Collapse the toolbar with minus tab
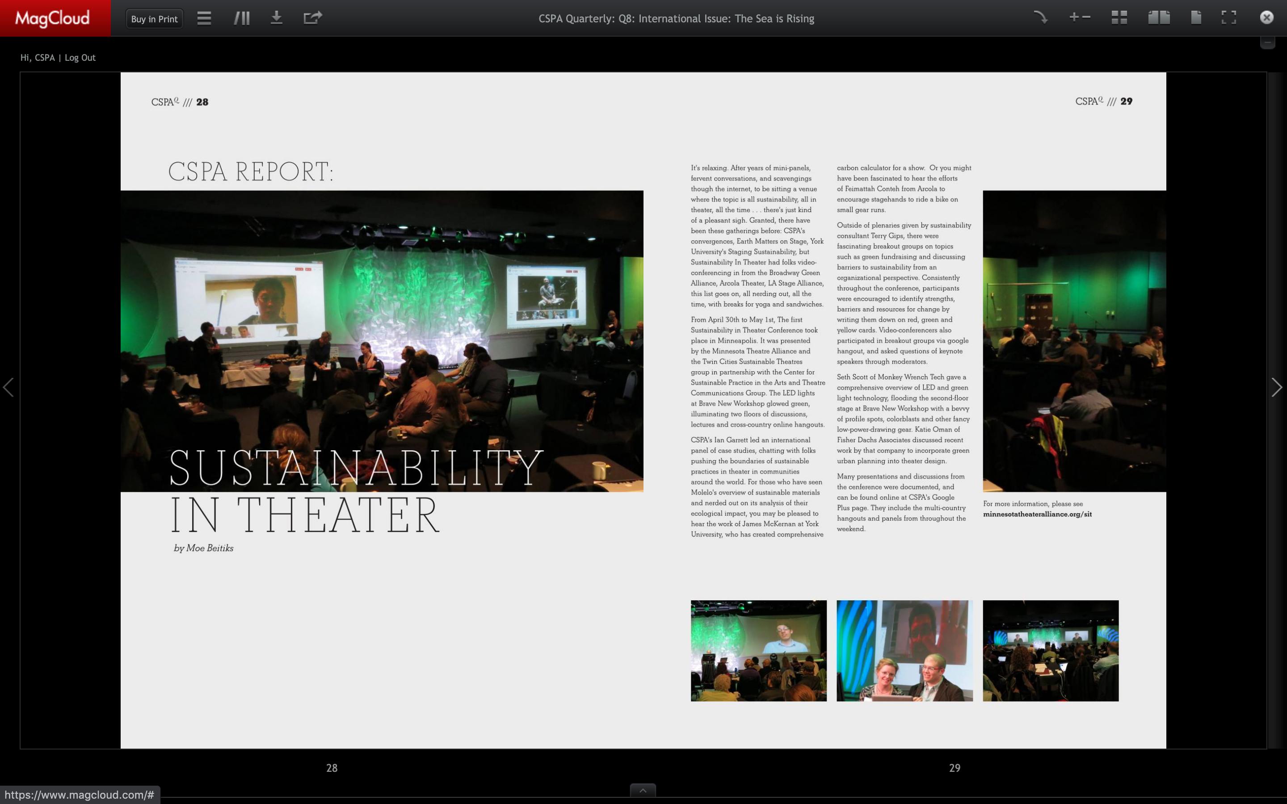The width and height of the screenshot is (1287, 804). (x=1267, y=42)
